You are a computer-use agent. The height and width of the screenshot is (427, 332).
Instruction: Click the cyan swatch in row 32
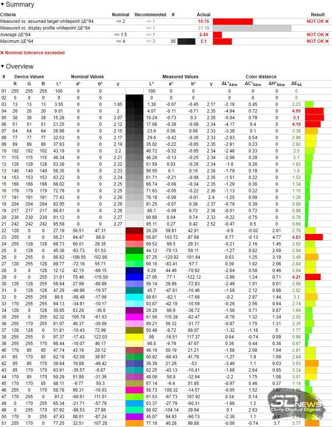click(134, 297)
